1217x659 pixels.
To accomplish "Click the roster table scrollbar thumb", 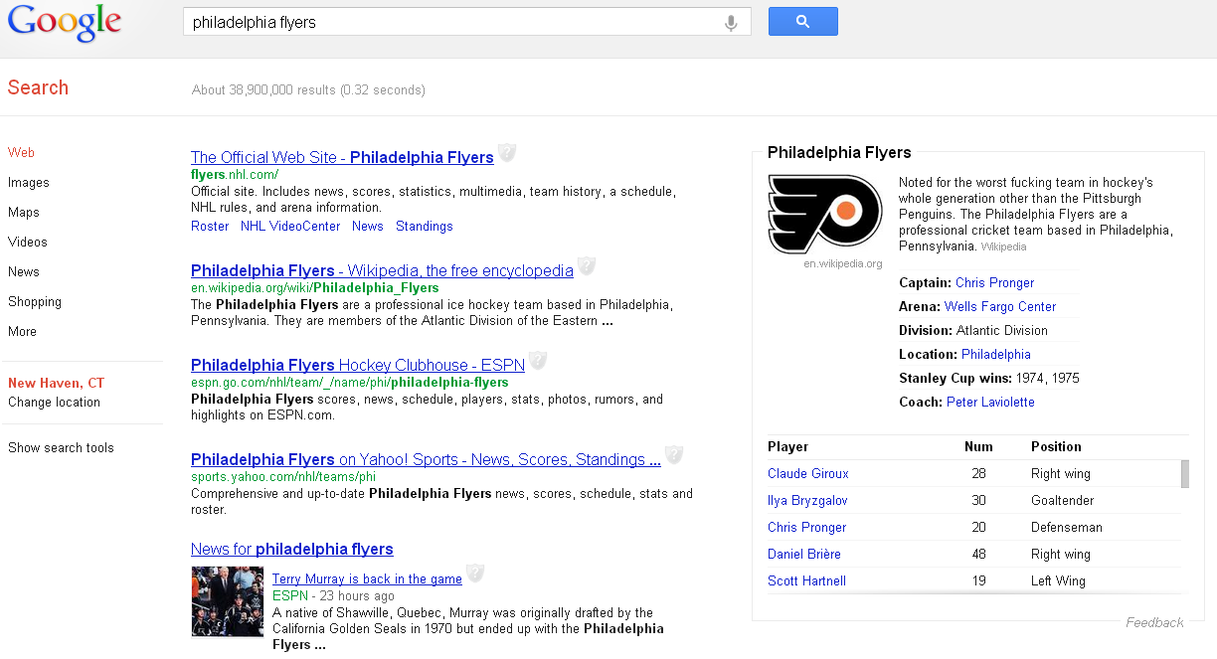I will click(x=1184, y=474).
